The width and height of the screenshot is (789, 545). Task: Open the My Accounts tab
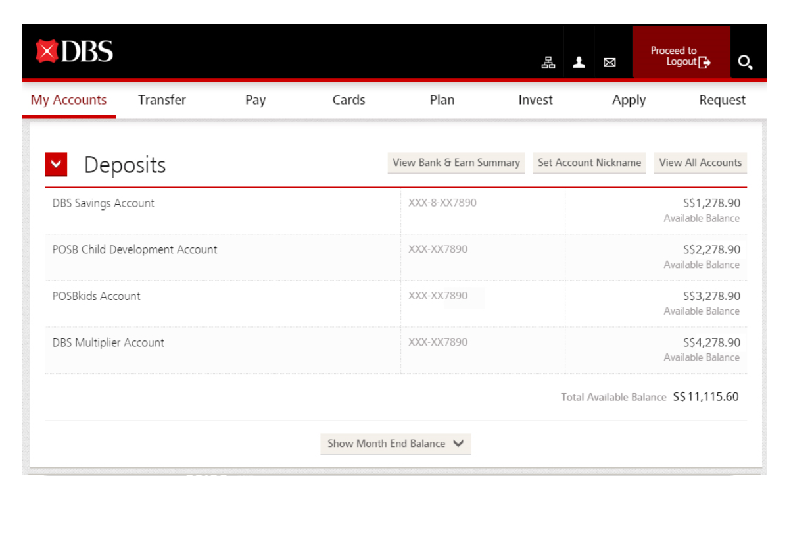click(x=69, y=100)
